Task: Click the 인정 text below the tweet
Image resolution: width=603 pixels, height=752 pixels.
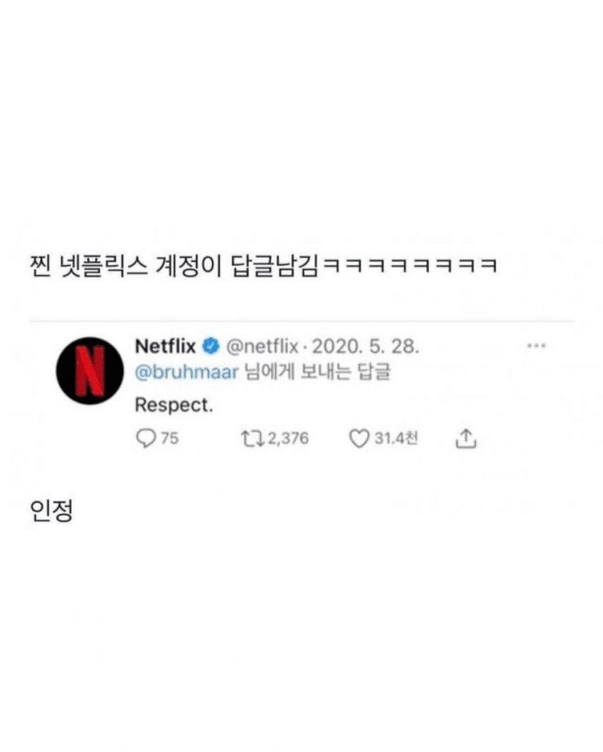Action: click(x=52, y=511)
